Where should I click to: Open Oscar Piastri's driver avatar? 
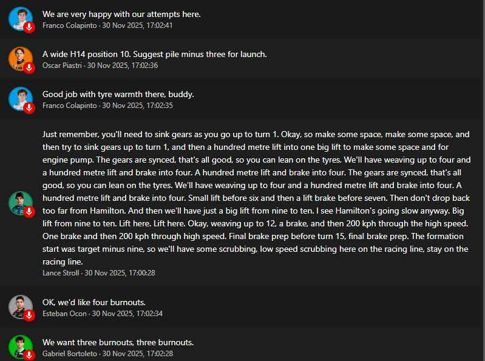point(19,58)
